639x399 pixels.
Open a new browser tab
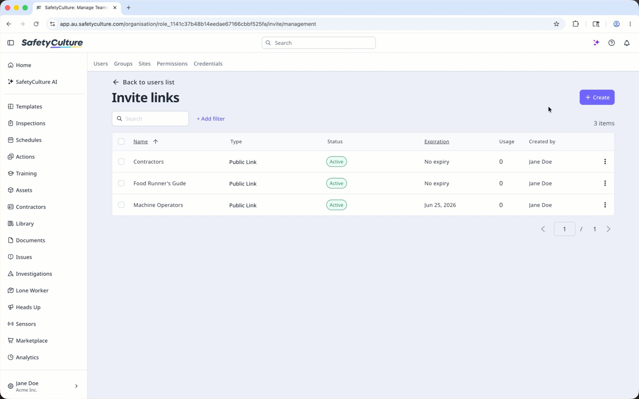(129, 8)
